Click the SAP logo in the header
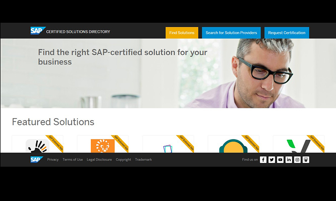 tap(38, 31)
